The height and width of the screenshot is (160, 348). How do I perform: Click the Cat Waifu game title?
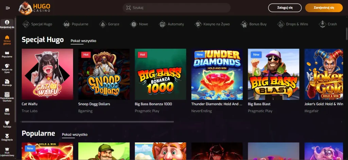click(30, 104)
